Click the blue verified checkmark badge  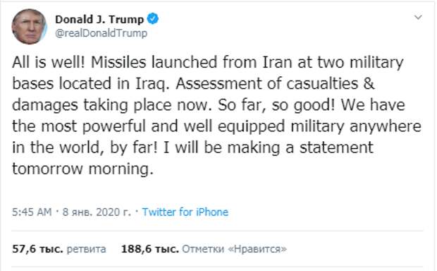(x=153, y=19)
